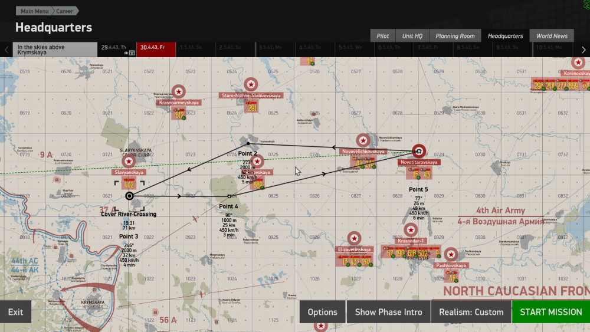
Task: Go to Main Menu breadcrumb
Action: [x=35, y=11]
